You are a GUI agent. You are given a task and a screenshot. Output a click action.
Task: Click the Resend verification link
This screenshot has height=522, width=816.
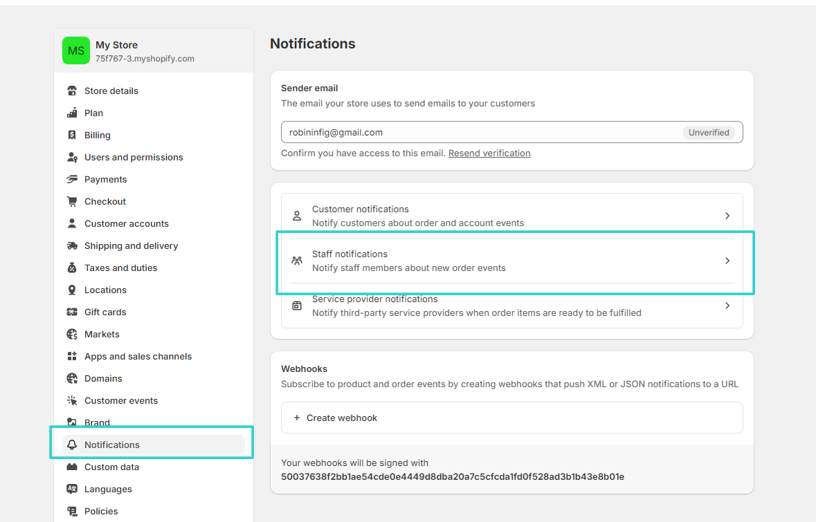click(489, 153)
